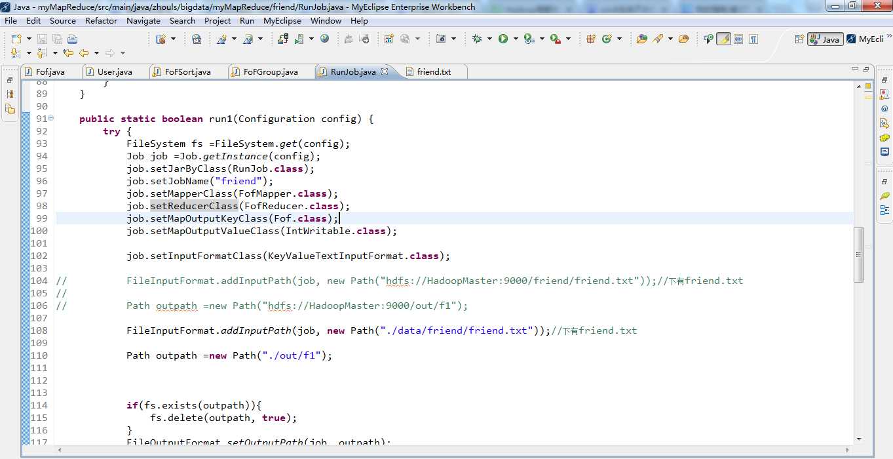Open the Next Annotation dropdown arrow
893x459 pixels.
pyautogui.click(x=28, y=53)
